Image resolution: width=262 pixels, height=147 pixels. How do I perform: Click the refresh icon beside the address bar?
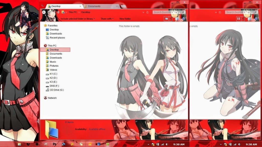click(148, 12)
